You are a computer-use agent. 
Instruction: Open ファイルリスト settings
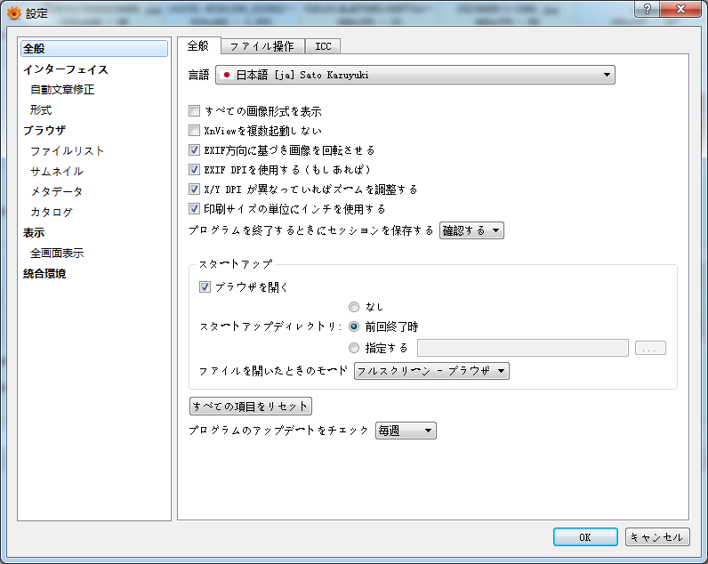(x=67, y=151)
